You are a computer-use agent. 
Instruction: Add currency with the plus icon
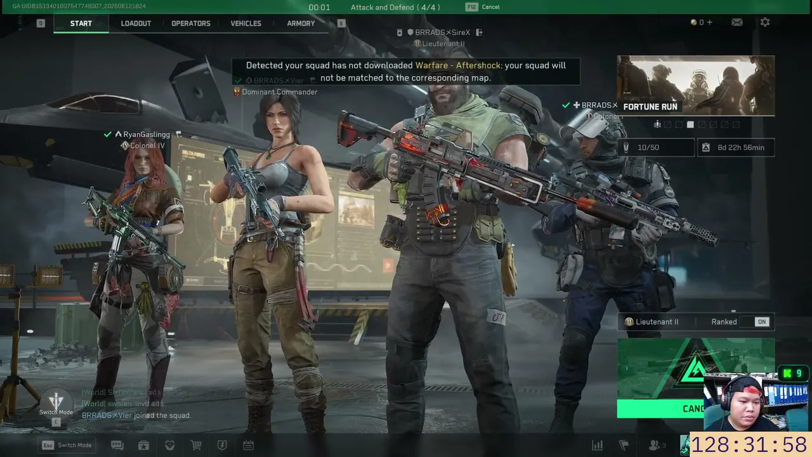tap(709, 22)
